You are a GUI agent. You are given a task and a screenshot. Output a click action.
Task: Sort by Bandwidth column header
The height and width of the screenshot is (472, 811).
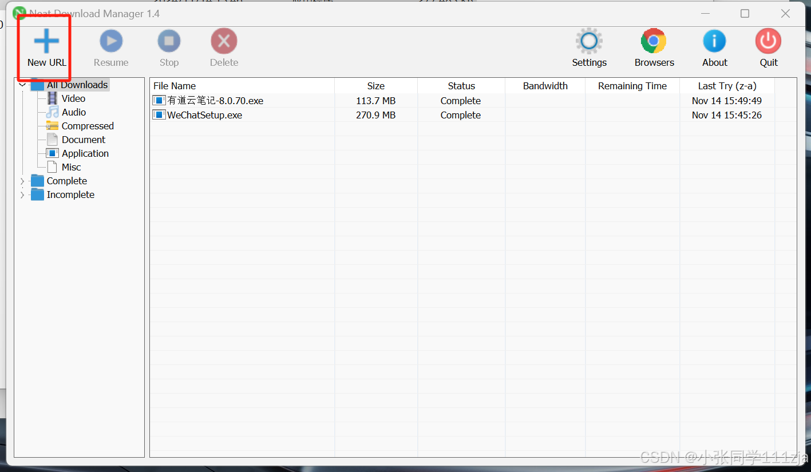pos(545,86)
